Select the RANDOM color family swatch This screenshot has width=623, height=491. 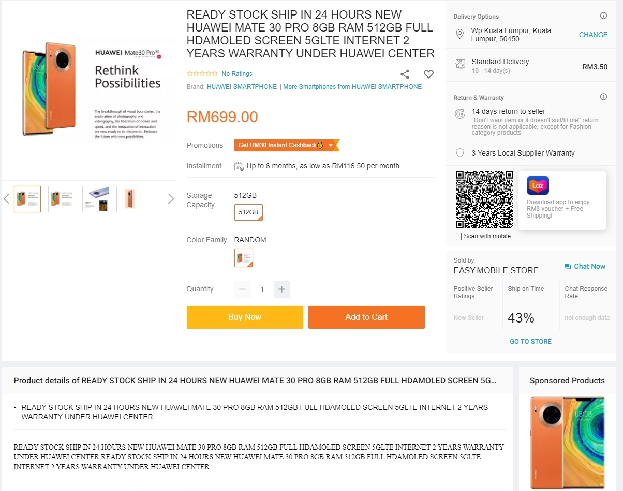[x=244, y=257]
